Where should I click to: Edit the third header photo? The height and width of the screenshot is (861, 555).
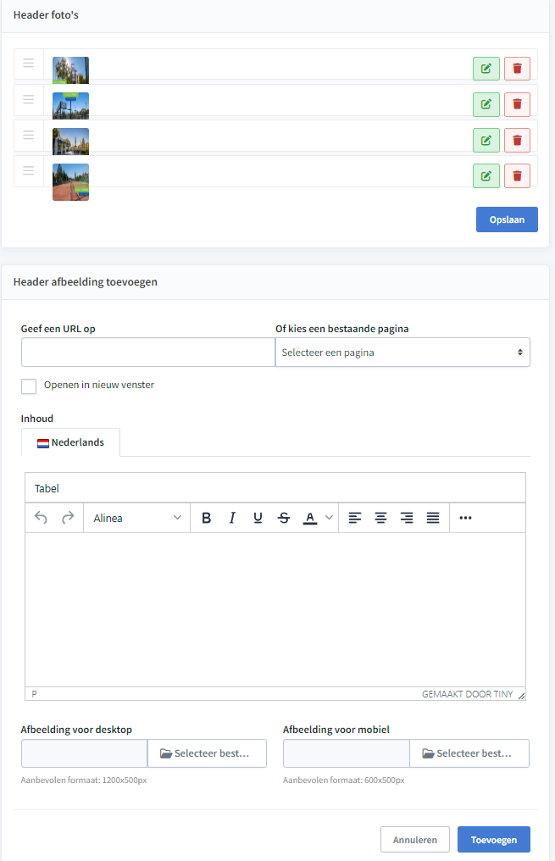coord(486,140)
